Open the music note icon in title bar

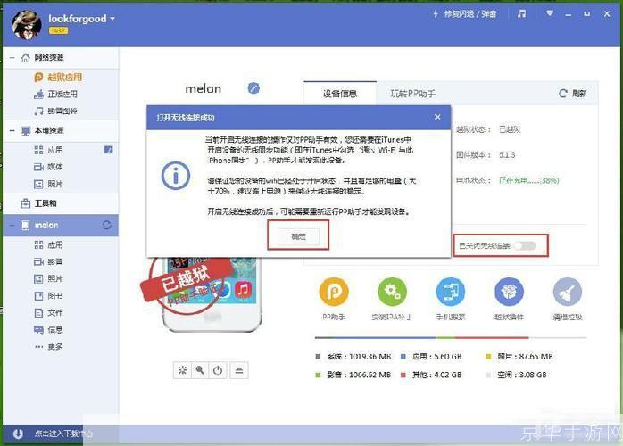tap(521, 14)
